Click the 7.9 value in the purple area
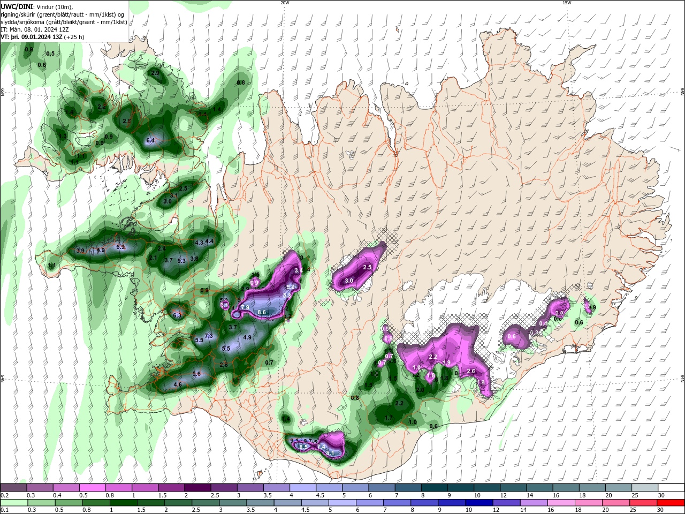Screen dimensions: 685x514 coord(245,307)
